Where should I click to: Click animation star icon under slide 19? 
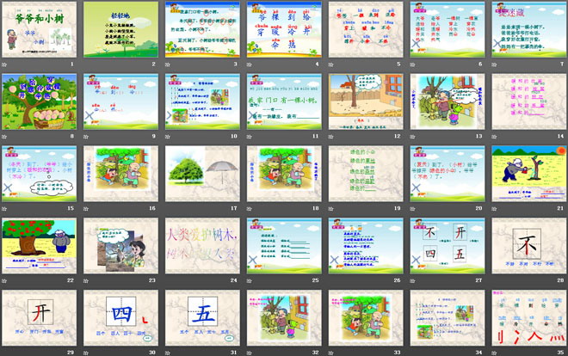pos(331,208)
